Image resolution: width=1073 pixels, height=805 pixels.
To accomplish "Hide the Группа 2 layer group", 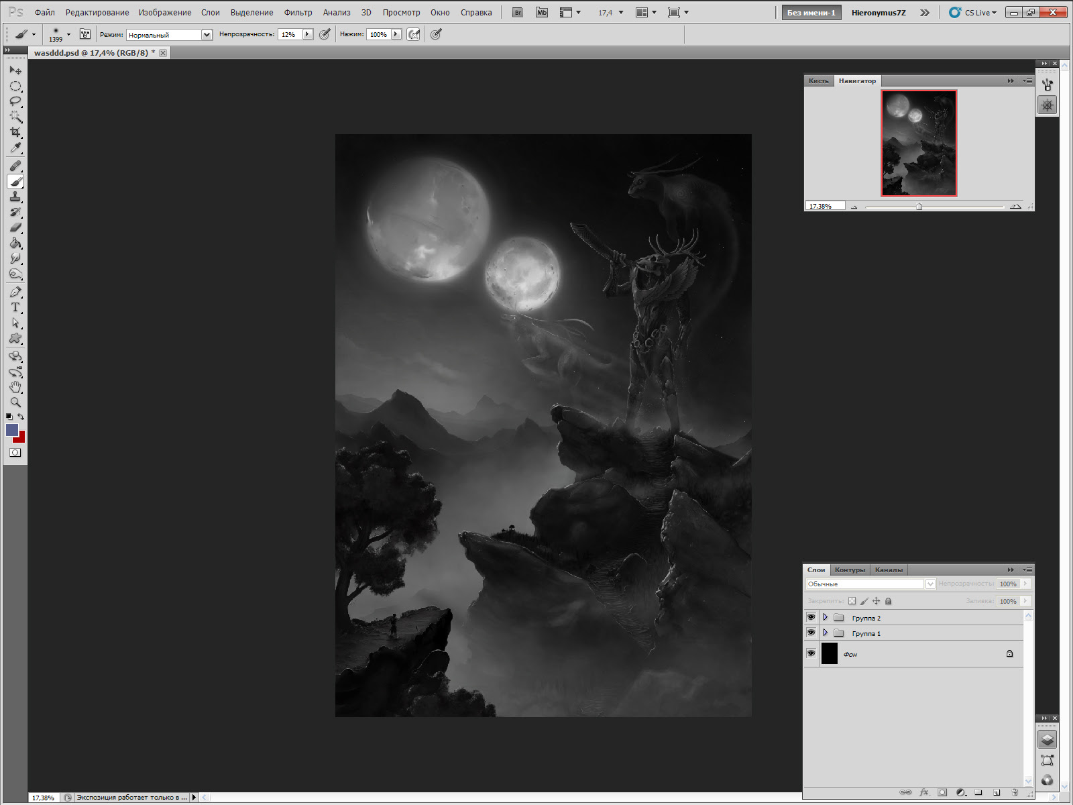I will [x=811, y=617].
